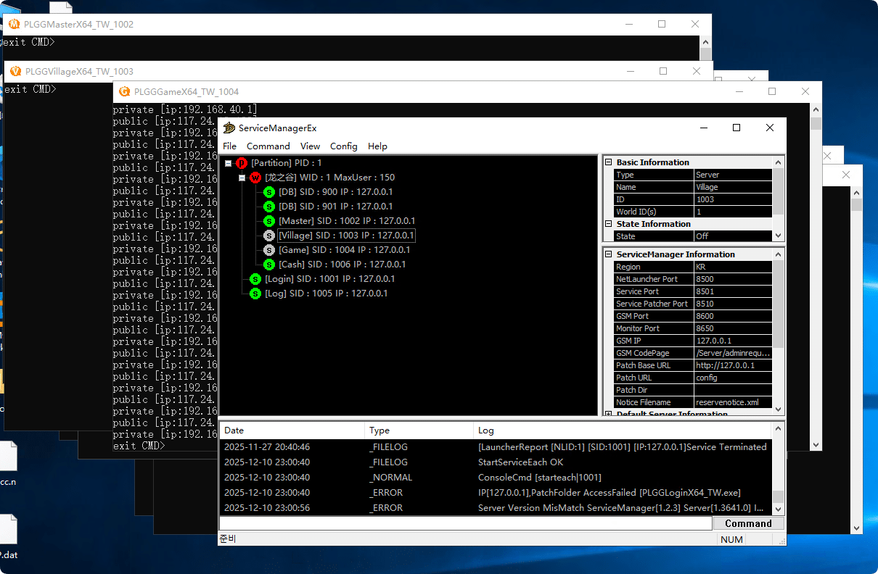The image size is (878, 574).
Task: Collapse the State Information section
Action: pos(609,224)
